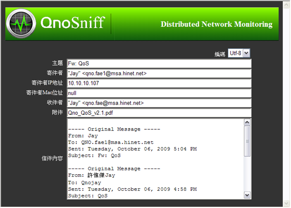Click the first Original Message header line
This screenshot has width=291, height=208.
pyautogui.click(x=114, y=129)
